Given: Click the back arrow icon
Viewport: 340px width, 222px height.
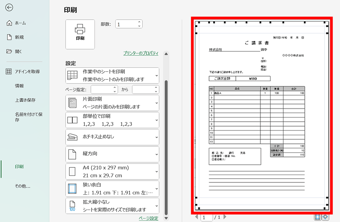Looking at the screenshot, I should 9,7.
